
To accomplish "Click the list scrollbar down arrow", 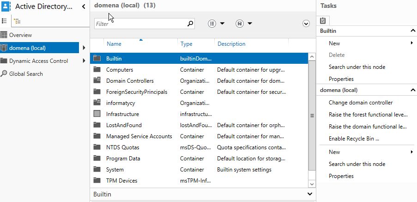I will point(312,184).
